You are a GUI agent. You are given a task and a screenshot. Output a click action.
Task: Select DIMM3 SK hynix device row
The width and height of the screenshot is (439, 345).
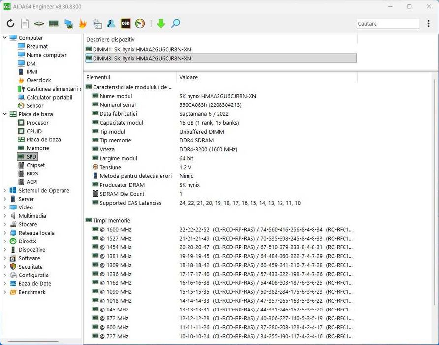[221, 58]
